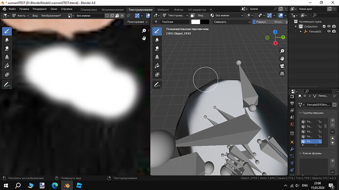
Task: Open World properties tab
Action: (292, 124)
